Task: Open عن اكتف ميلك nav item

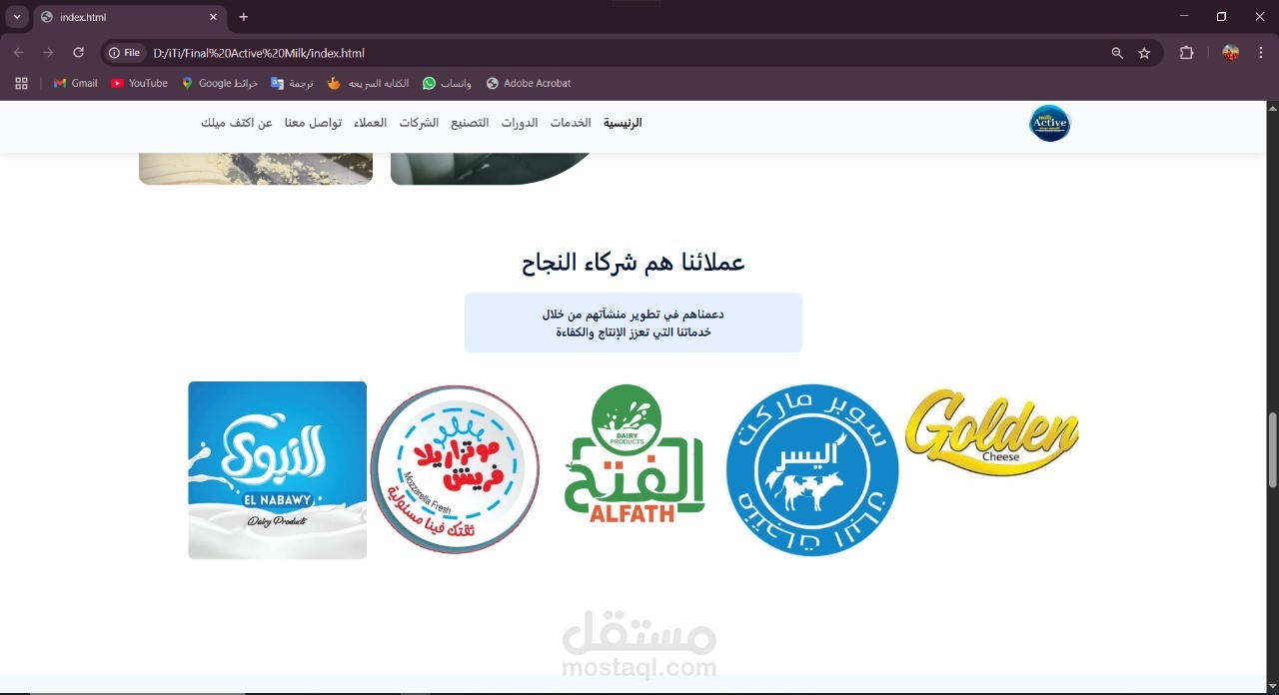Action: pos(237,123)
